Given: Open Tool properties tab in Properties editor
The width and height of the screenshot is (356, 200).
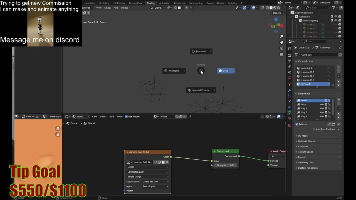Looking at the screenshot, I should (x=290, y=48).
